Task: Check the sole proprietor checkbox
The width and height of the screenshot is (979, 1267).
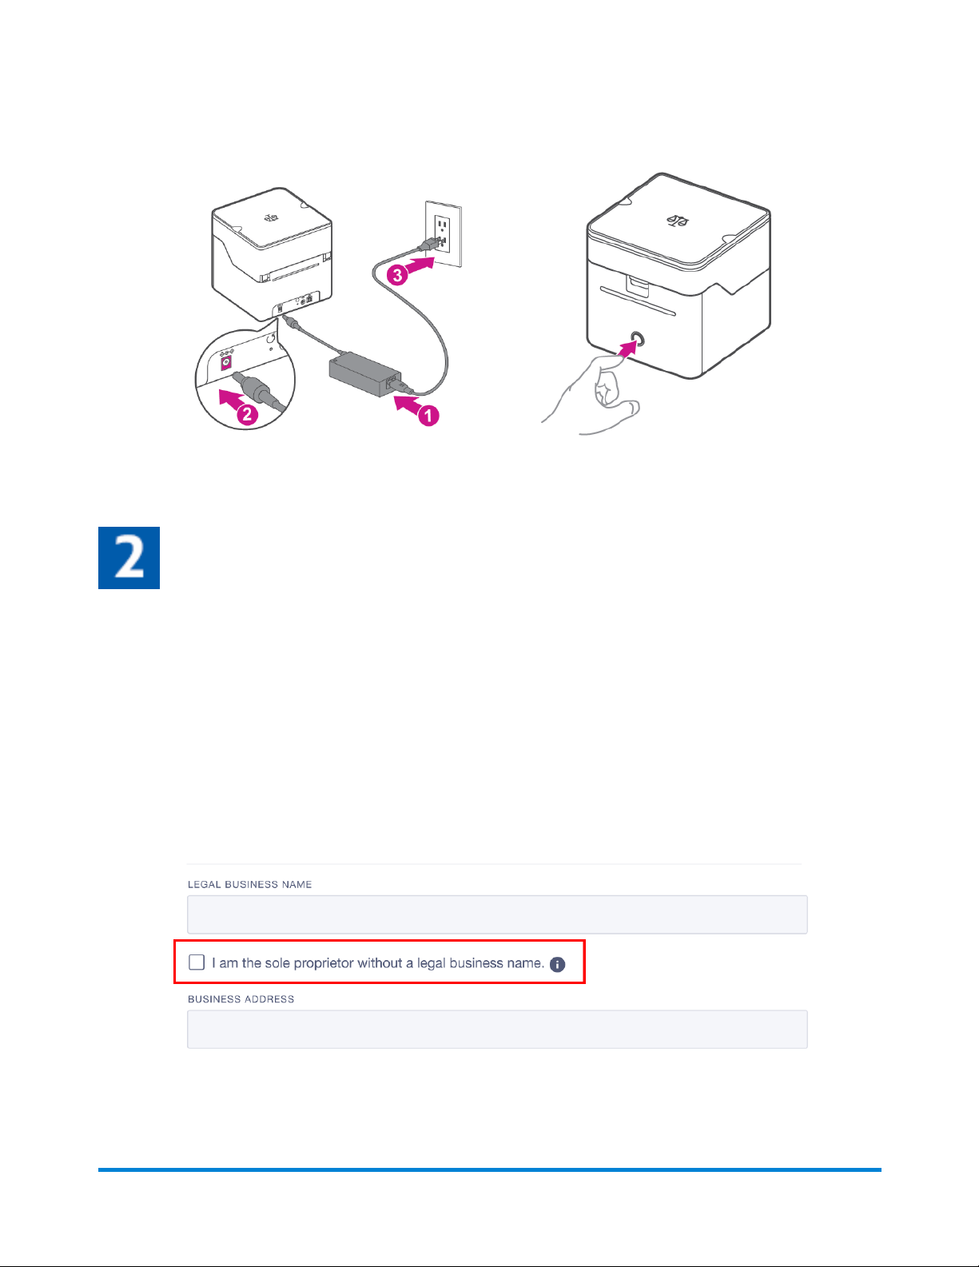Action: coord(197,962)
